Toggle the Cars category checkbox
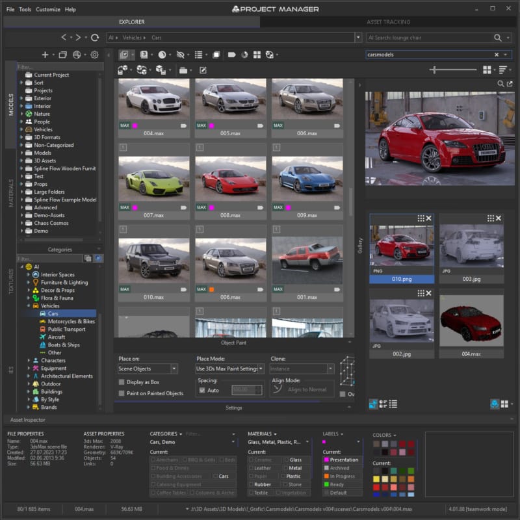 click(216, 476)
